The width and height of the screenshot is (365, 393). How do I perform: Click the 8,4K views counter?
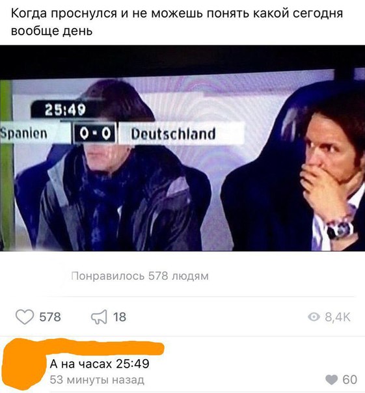pyautogui.click(x=338, y=318)
